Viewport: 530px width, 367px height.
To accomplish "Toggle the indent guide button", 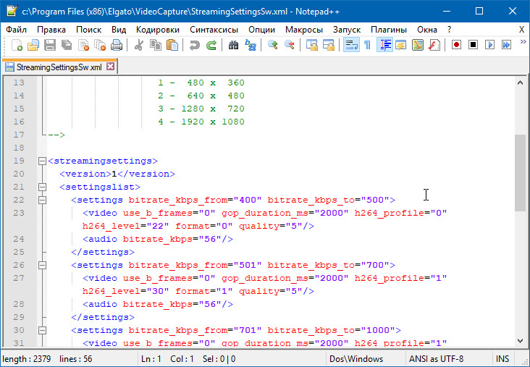I will pos(384,46).
